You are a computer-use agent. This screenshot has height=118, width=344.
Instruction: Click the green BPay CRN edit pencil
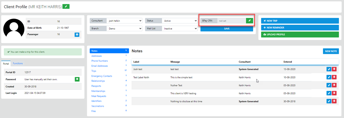click(x=249, y=21)
